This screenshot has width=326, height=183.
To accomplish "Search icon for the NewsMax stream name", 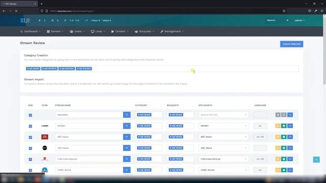I will coord(127,115).
